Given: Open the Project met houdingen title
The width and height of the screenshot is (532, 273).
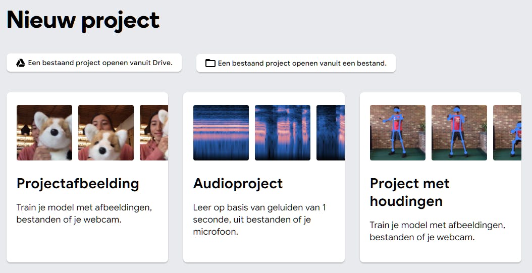Looking at the screenshot, I should tap(410, 192).
